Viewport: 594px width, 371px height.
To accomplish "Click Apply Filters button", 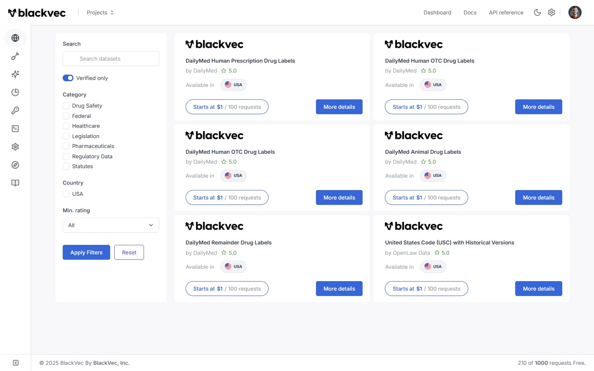I will (86, 252).
